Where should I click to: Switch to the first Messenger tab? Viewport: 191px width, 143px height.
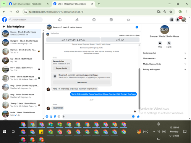point(27,4)
